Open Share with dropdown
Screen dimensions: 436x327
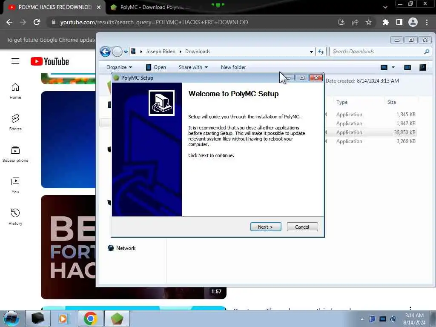(x=193, y=67)
